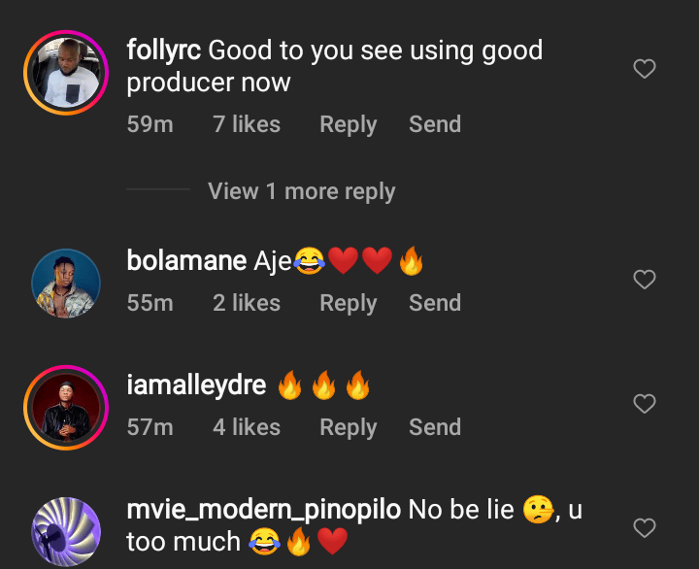Reply to bolamane's comment
This screenshot has height=569, width=699.
(348, 303)
